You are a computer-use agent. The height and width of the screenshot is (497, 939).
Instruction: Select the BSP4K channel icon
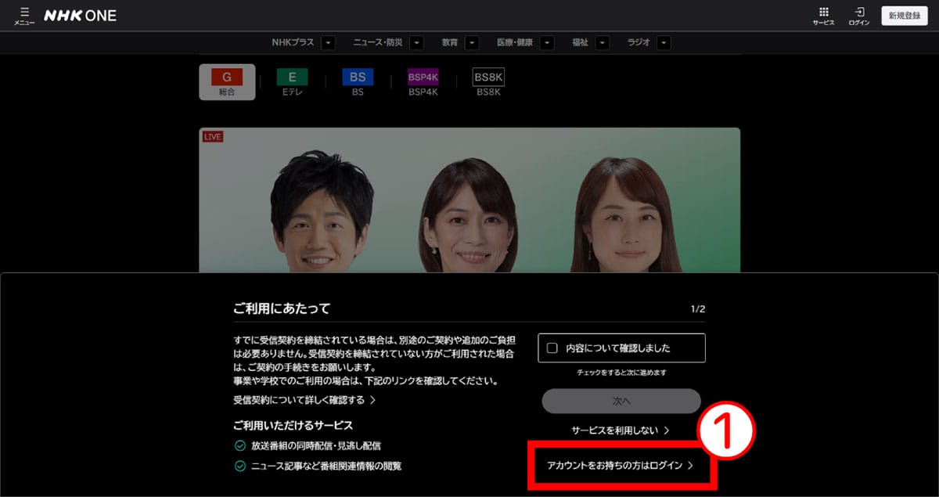[422, 77]
